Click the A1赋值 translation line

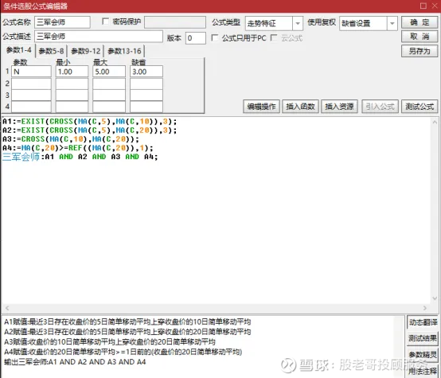(127, 321)
